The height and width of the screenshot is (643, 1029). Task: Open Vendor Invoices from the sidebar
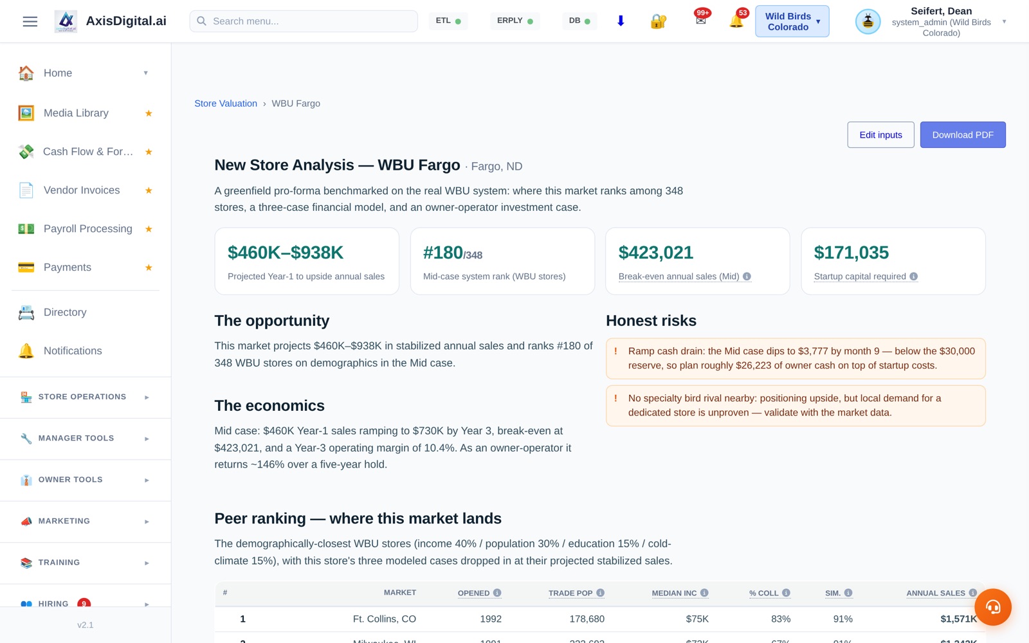(82, 190)
